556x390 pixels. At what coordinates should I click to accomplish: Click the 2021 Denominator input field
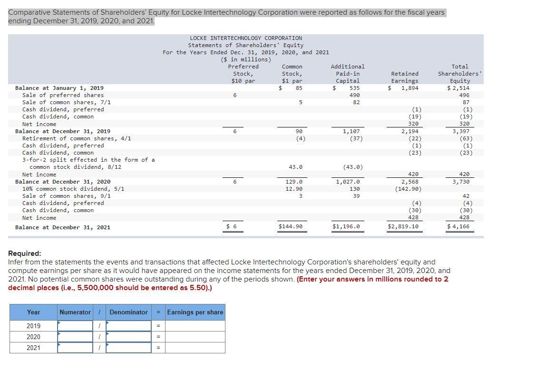coord(128,348)
